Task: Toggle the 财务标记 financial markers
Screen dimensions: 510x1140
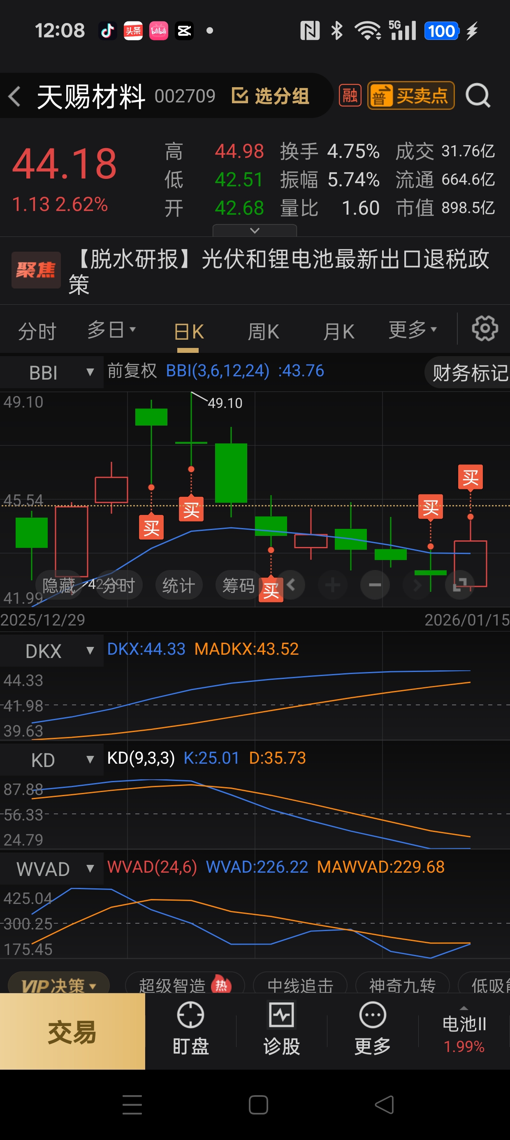Action: 468,373
